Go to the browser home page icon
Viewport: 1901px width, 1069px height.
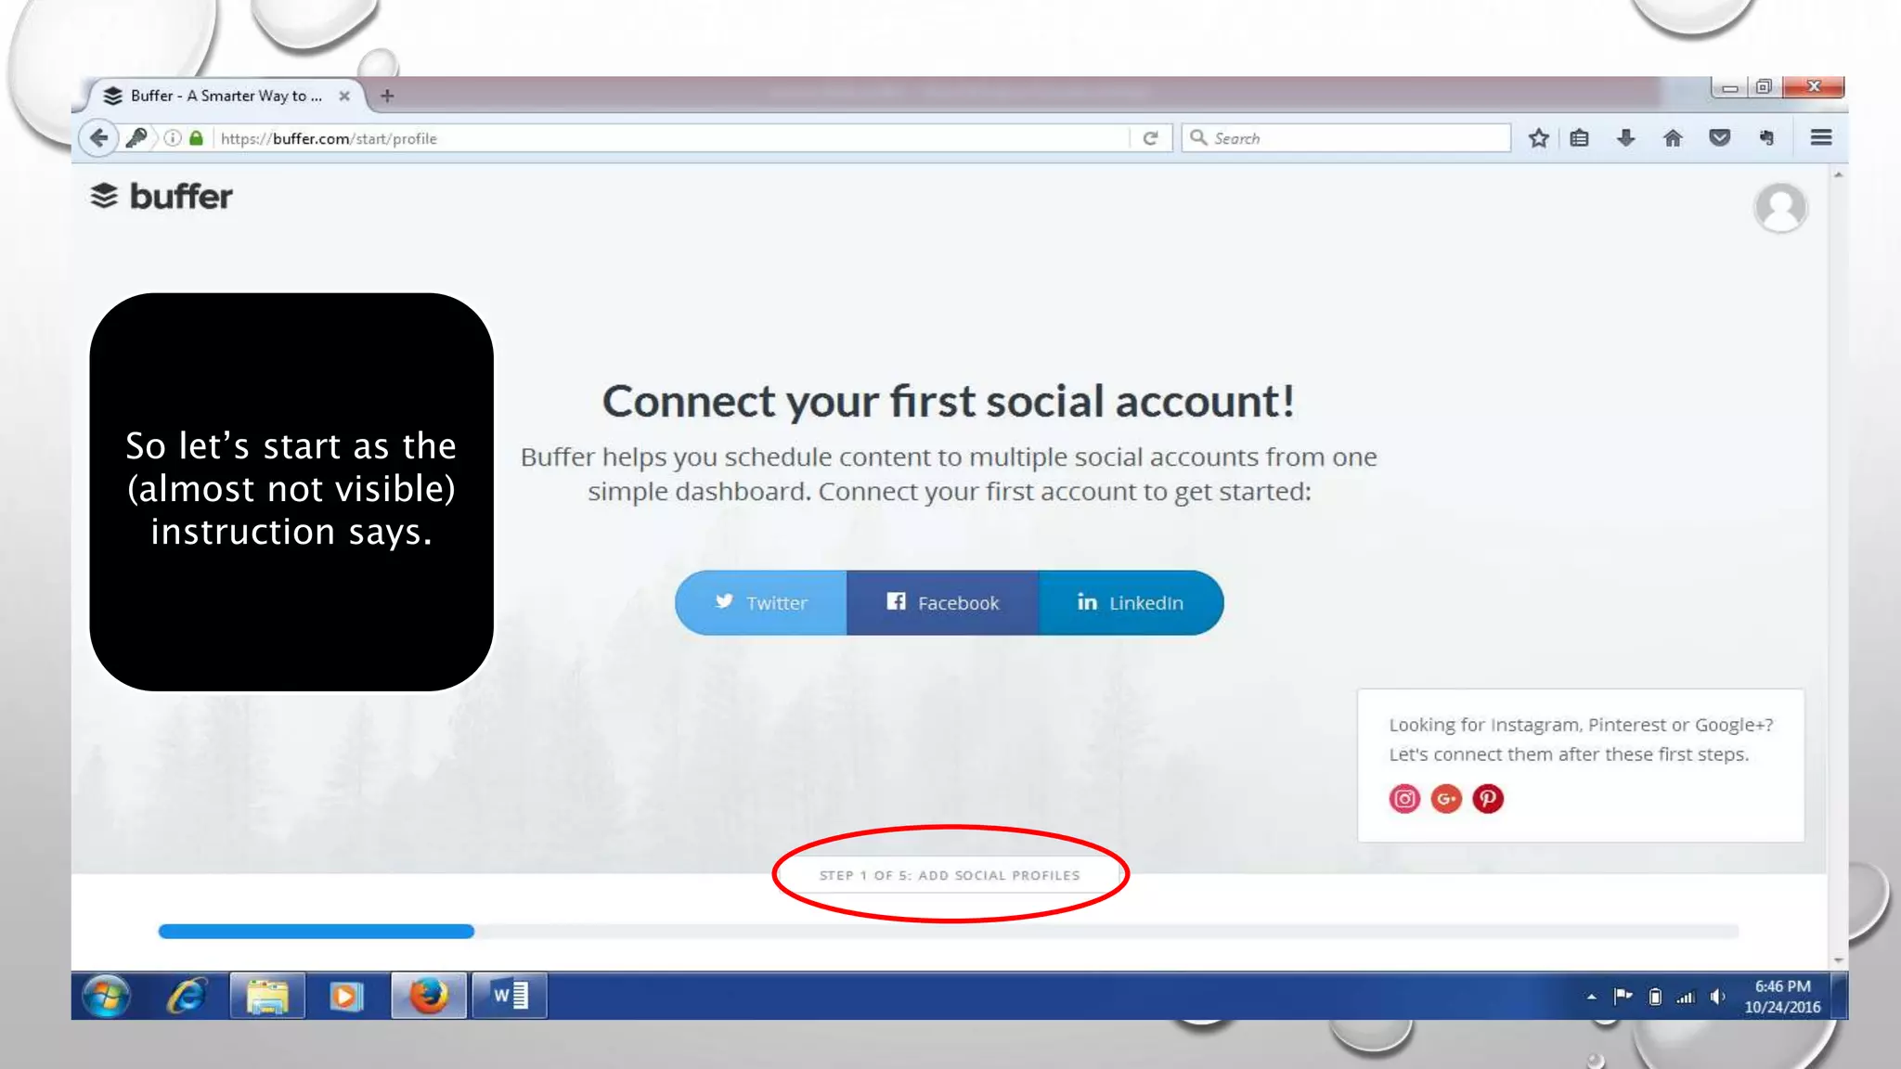1673,138
